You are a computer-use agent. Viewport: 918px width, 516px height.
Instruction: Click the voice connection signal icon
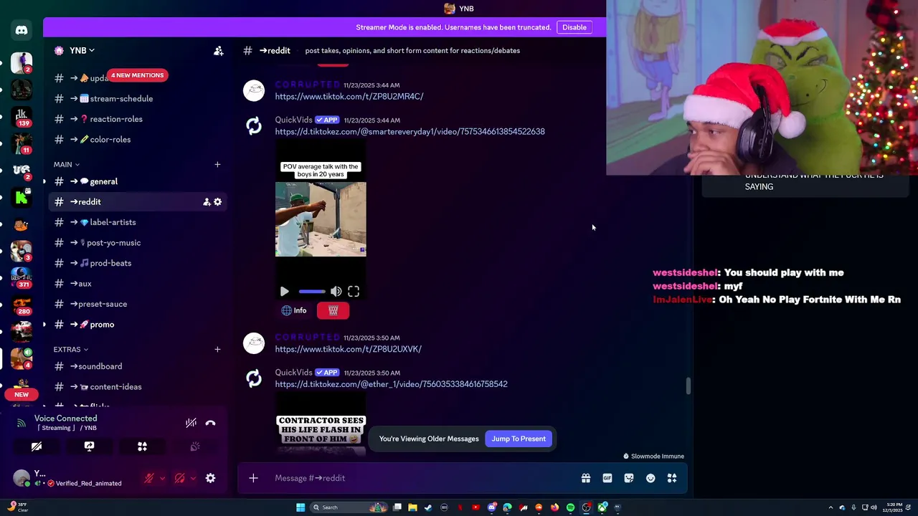coord(21,423)
